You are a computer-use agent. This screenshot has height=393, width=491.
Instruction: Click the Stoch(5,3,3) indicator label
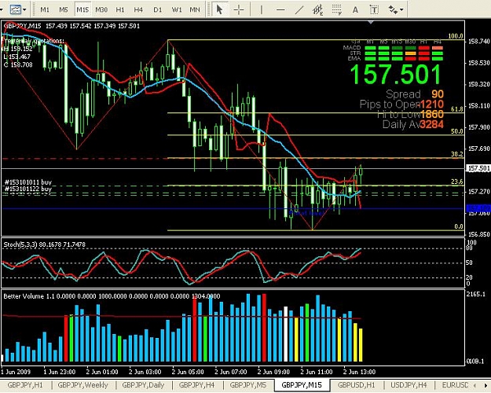(44, 244)
